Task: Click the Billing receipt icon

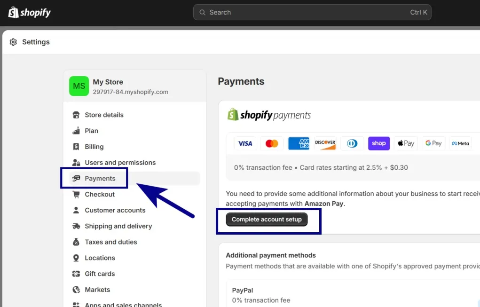Action: coord(76,147)
